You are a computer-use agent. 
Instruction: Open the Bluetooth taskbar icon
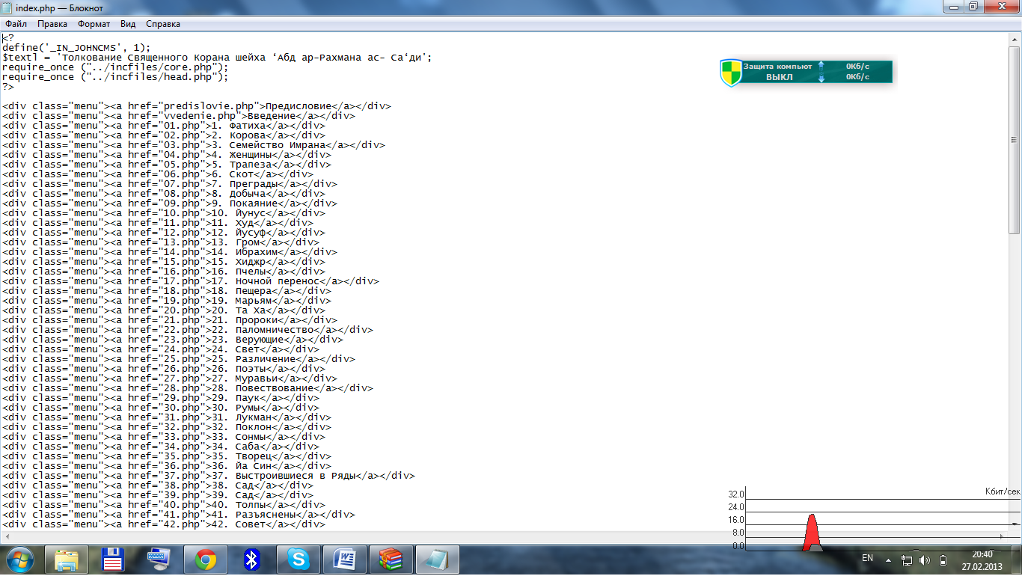point(251,560)
